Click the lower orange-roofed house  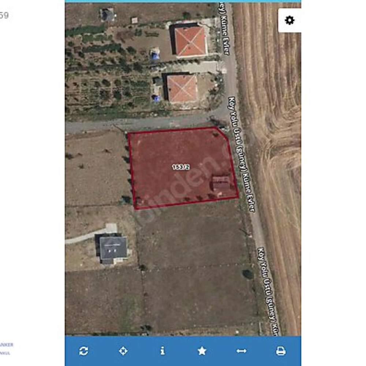pos(182,89)
